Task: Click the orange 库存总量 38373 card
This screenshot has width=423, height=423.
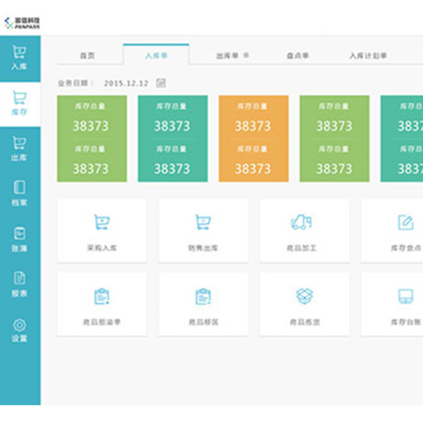Action: [254, 139]
